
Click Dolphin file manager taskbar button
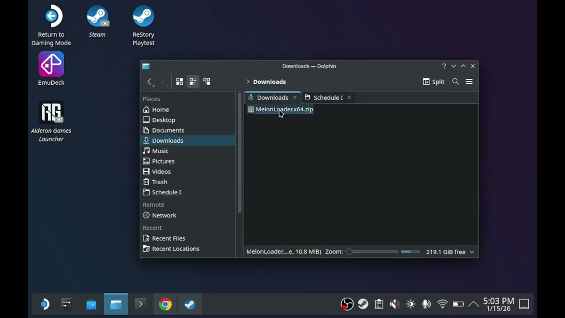116,304
